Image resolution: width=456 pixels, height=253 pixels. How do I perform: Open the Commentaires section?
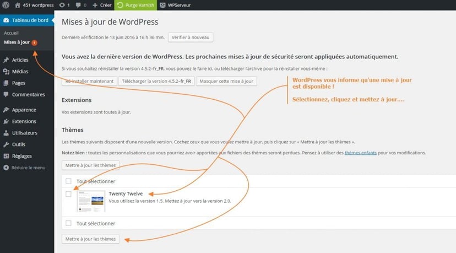28,95
